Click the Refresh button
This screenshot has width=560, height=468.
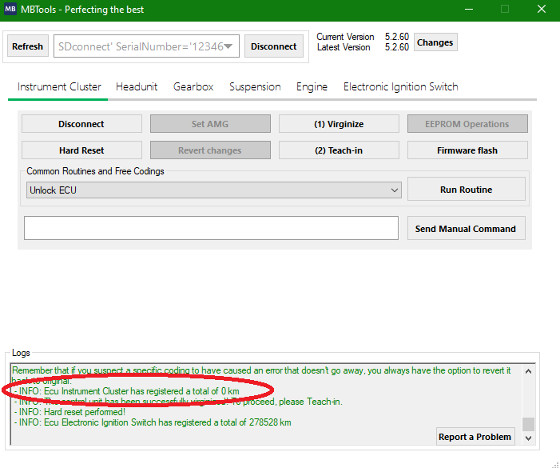[x=27, y=46]
